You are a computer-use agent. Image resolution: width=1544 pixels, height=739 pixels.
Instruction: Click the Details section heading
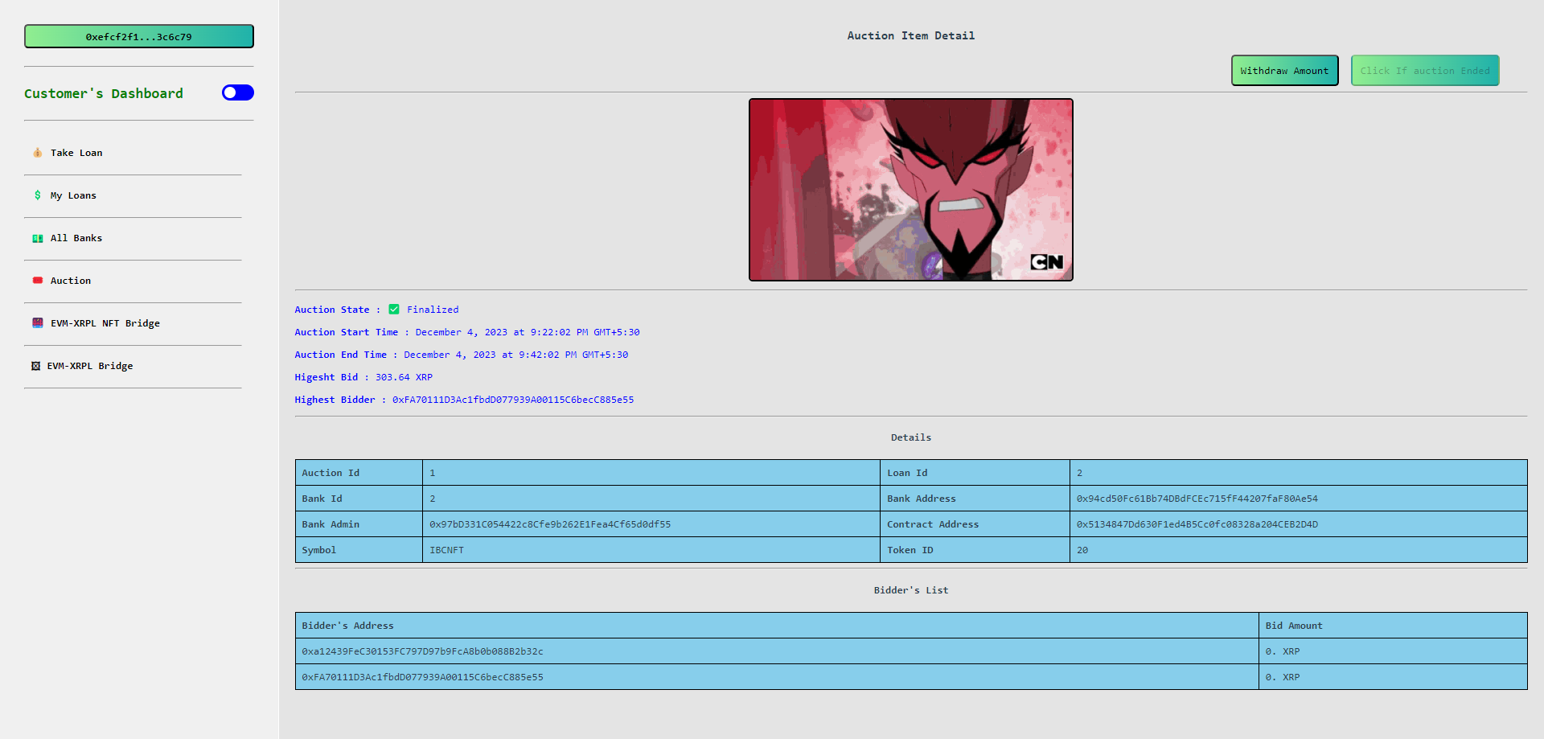(x=911, y=437)
